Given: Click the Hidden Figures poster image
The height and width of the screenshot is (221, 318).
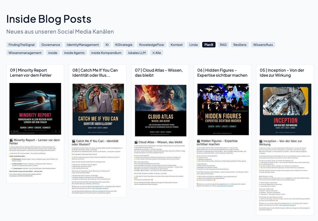Looking at the screenshot, I should click(x=223, y=109).
